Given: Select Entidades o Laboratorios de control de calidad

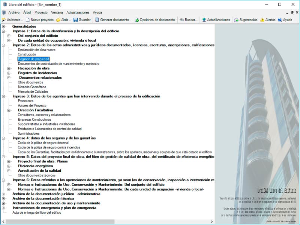Looking at the screenshot, I should tap(50, 129).
